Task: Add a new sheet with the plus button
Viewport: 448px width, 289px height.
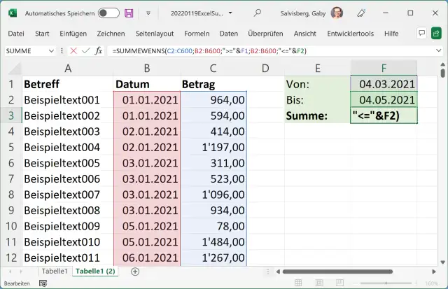Action: coord(135,271)
